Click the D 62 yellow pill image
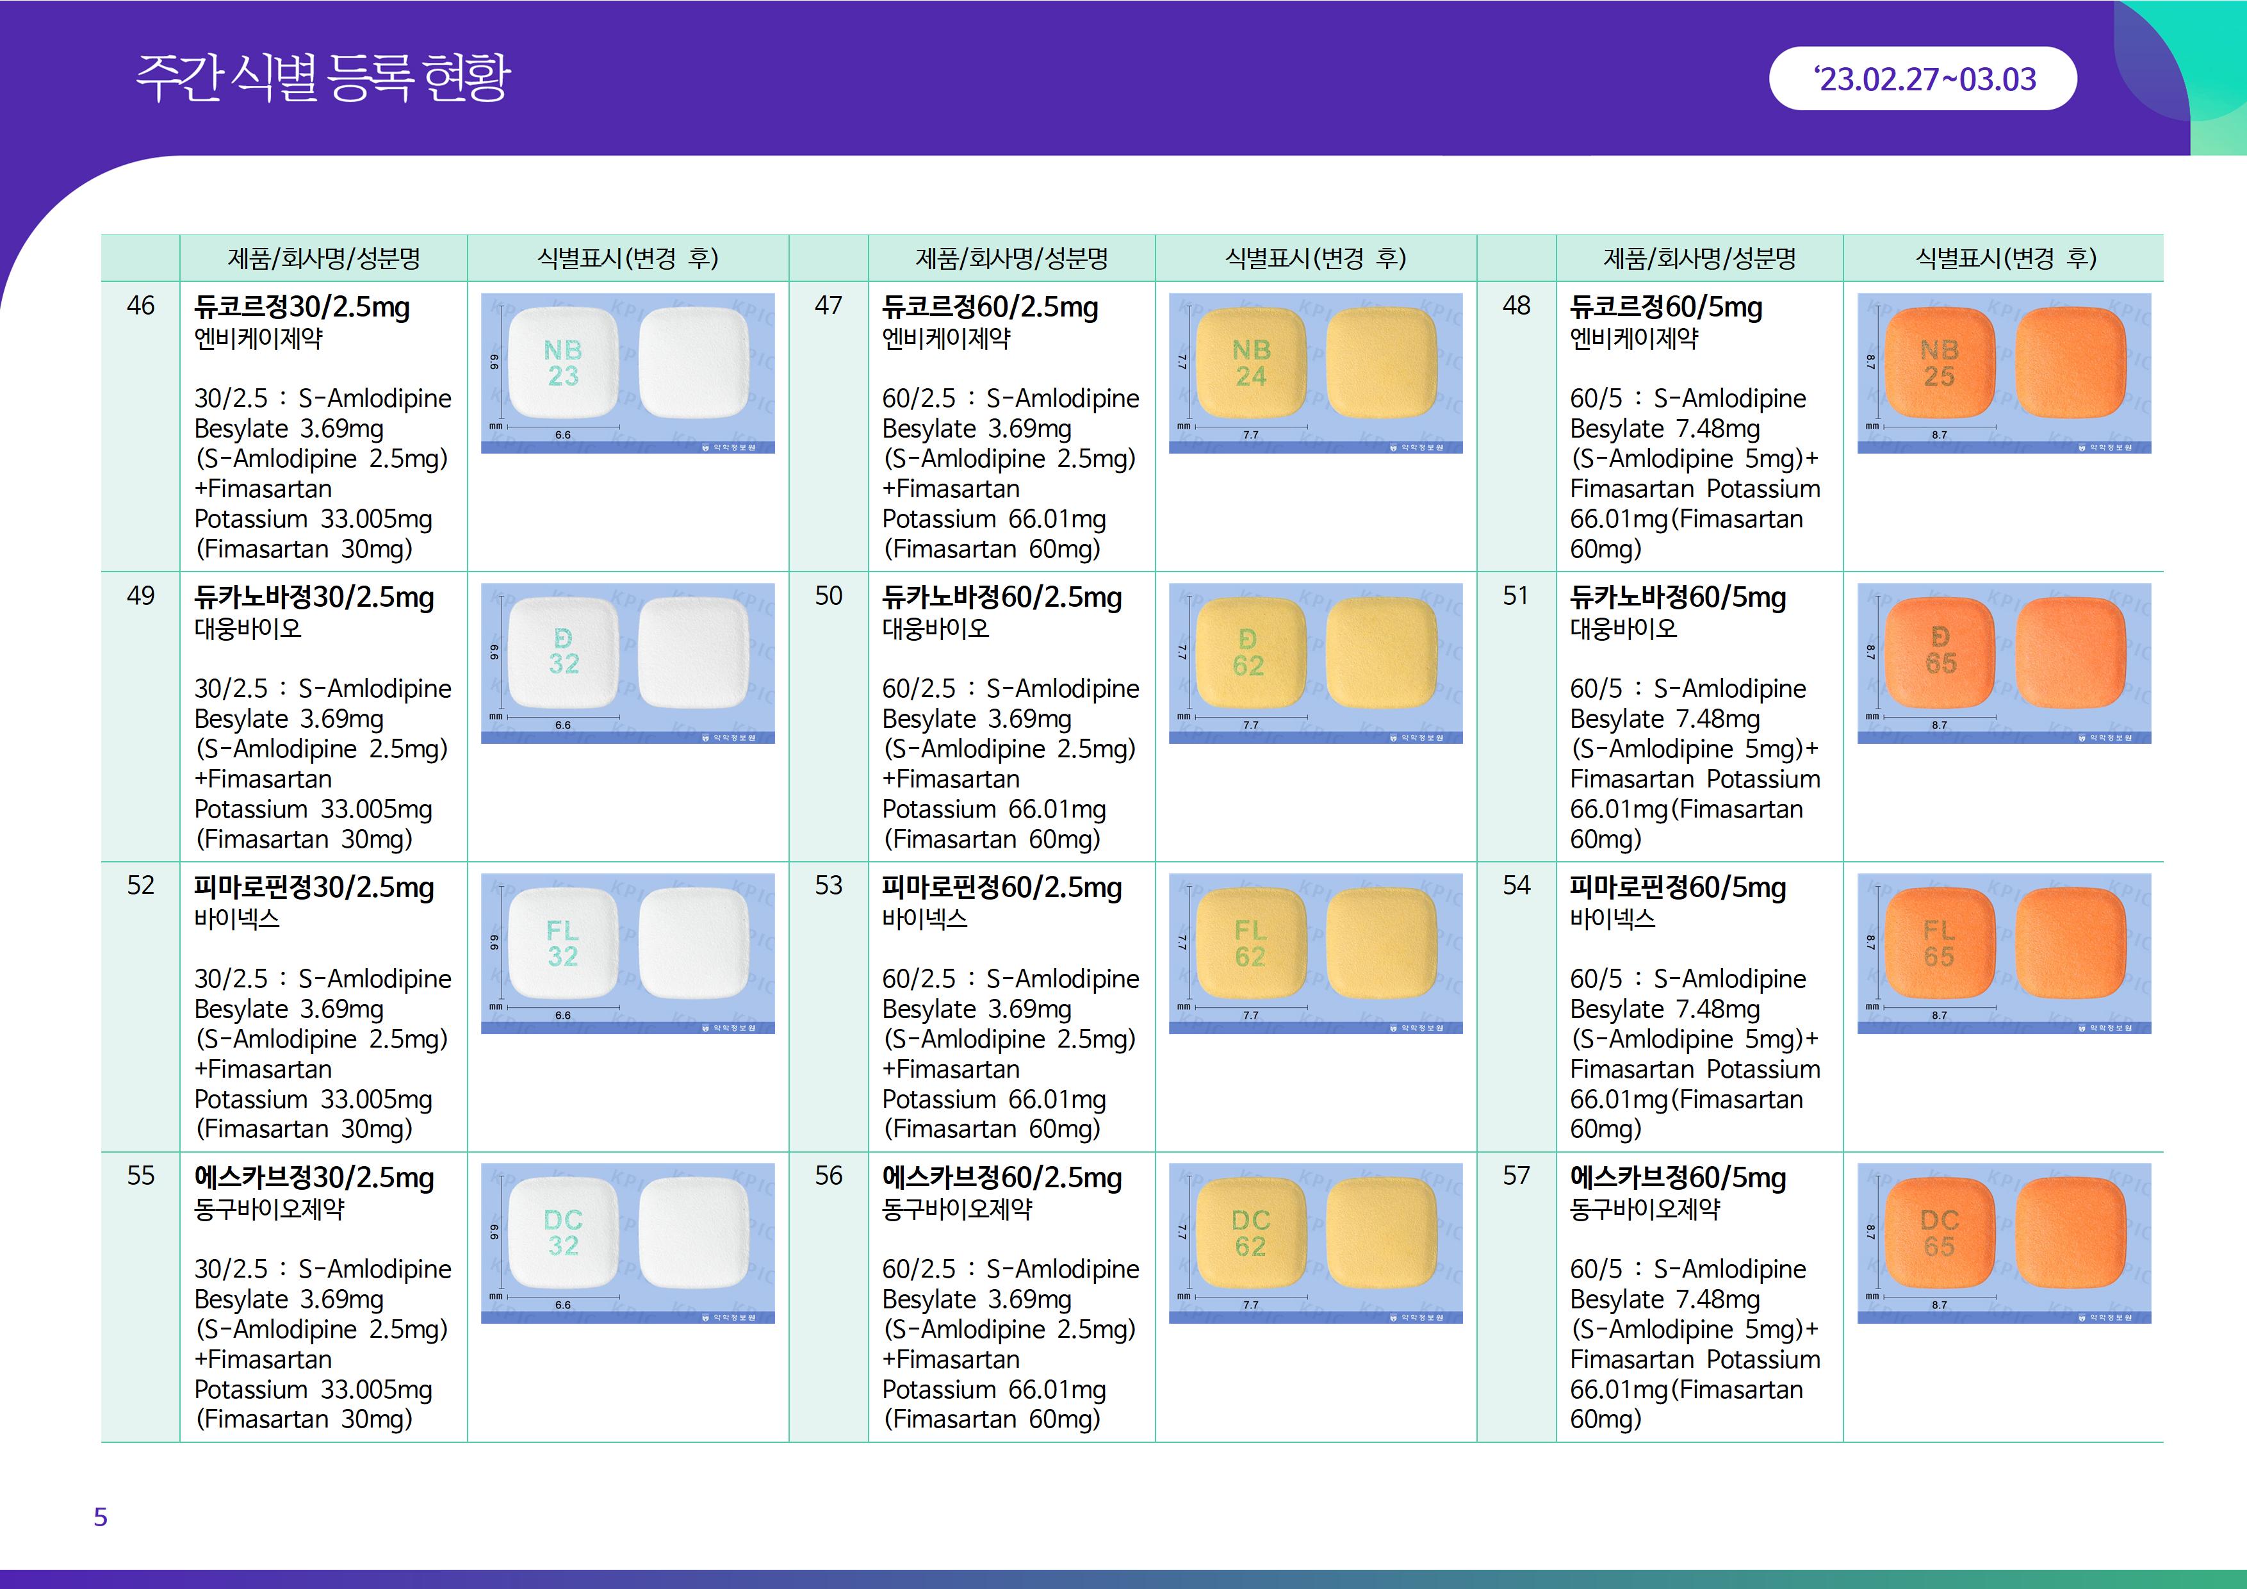The width and height of the screenshot is (2247, 1589). click(x=1315, y=663)
